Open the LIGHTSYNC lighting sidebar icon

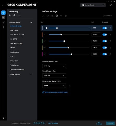point(3,22)
